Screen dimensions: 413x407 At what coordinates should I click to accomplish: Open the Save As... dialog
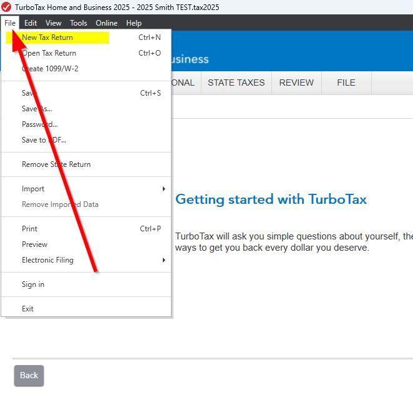coord(37,109)
